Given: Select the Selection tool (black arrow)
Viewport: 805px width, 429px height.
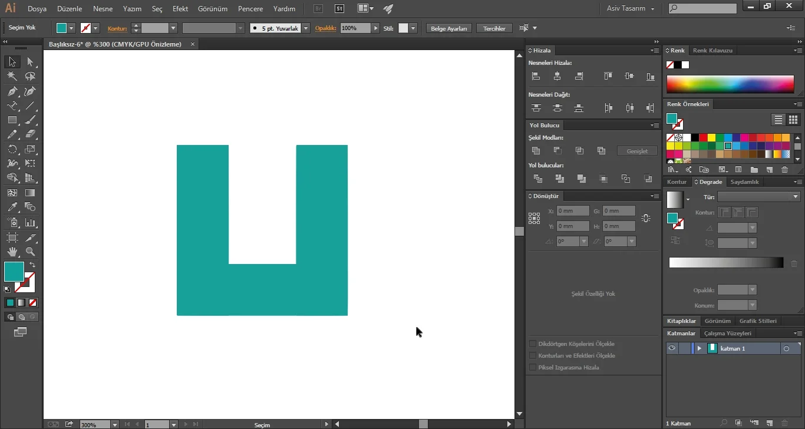Looking at the screenshot, I should coord(12,62).
